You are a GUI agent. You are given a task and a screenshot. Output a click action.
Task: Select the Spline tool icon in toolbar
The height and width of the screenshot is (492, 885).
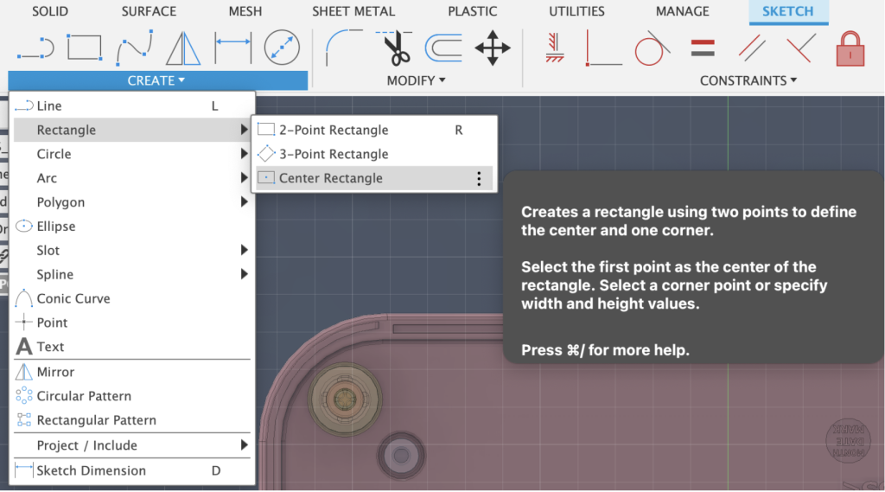134,48
